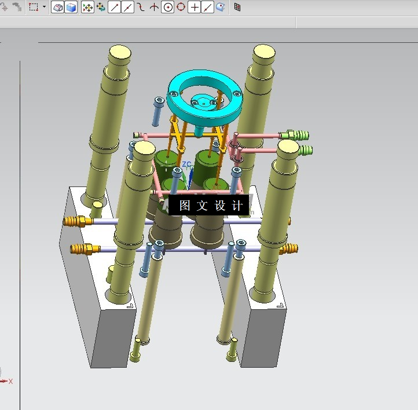Toggle the Mid Point snap
This screenshot has width=418, height=410.
(127, 8)
